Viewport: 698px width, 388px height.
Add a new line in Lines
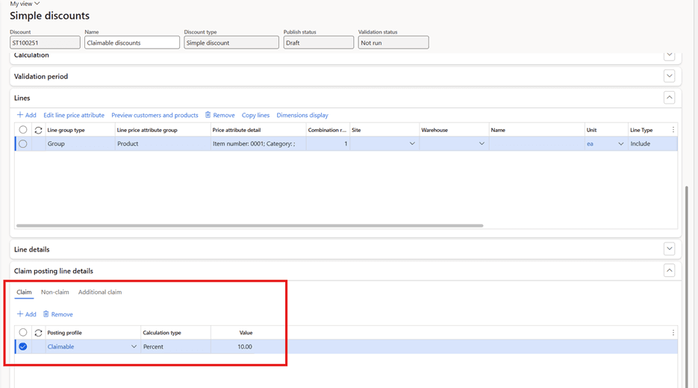pos(27,115)
